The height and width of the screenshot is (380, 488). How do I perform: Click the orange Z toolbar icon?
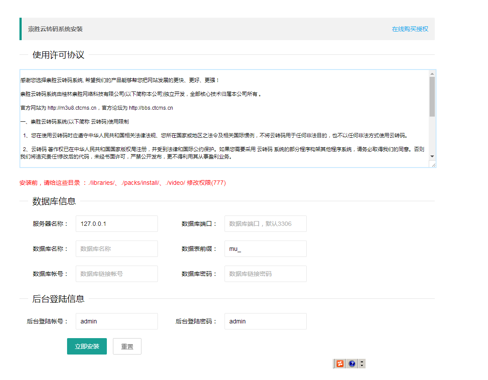tap(340, 364)
